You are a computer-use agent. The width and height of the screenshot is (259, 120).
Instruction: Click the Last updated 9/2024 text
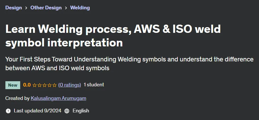38,111
